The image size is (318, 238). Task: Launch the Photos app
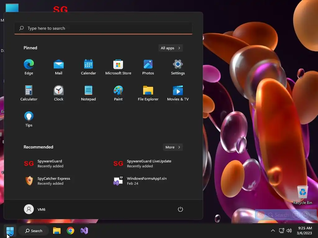coord(148,67)
